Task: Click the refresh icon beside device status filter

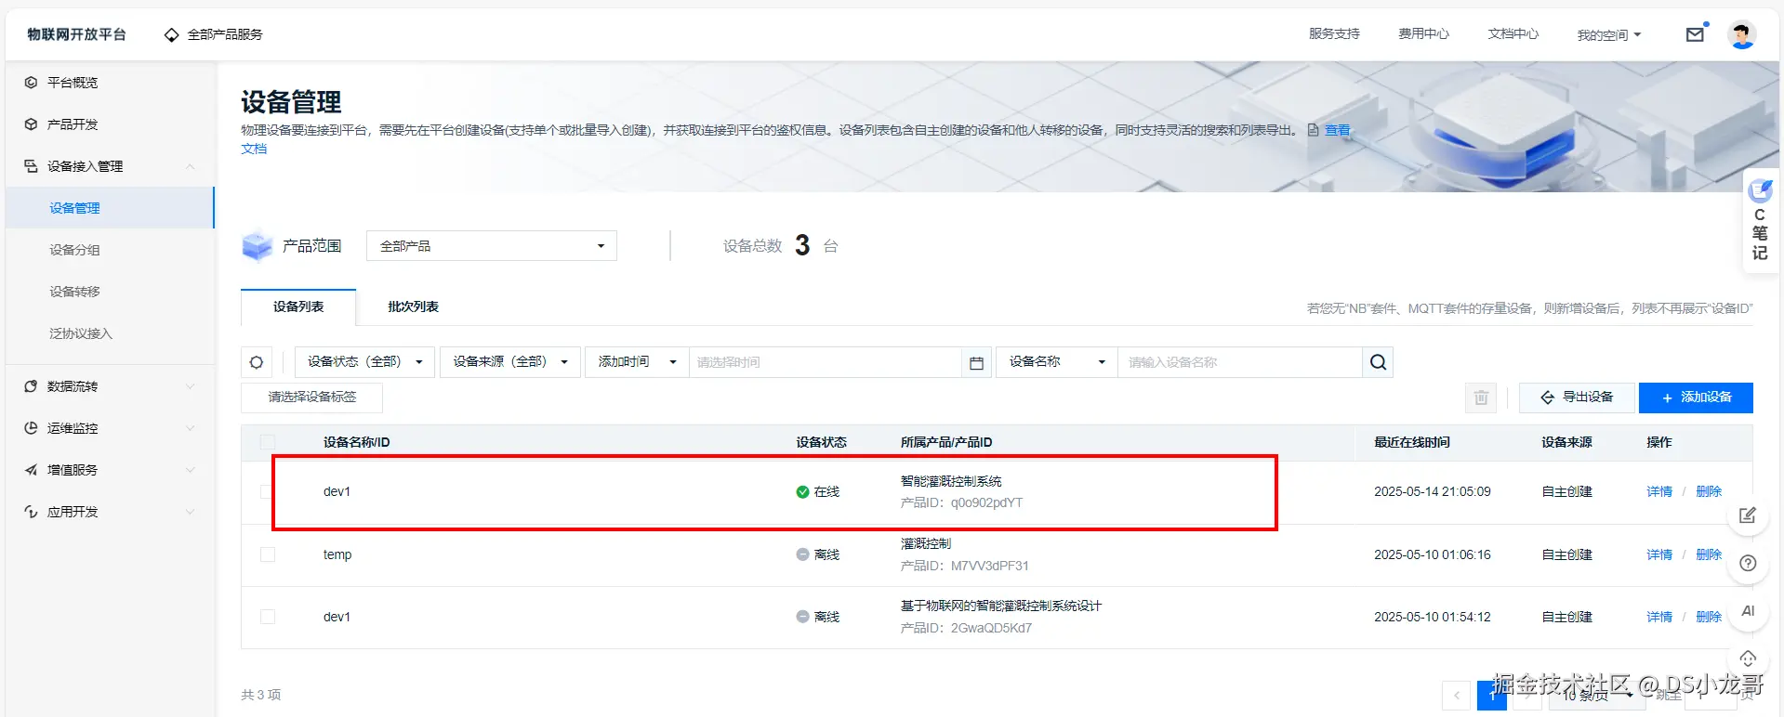Action: click(x=257, y=362)
